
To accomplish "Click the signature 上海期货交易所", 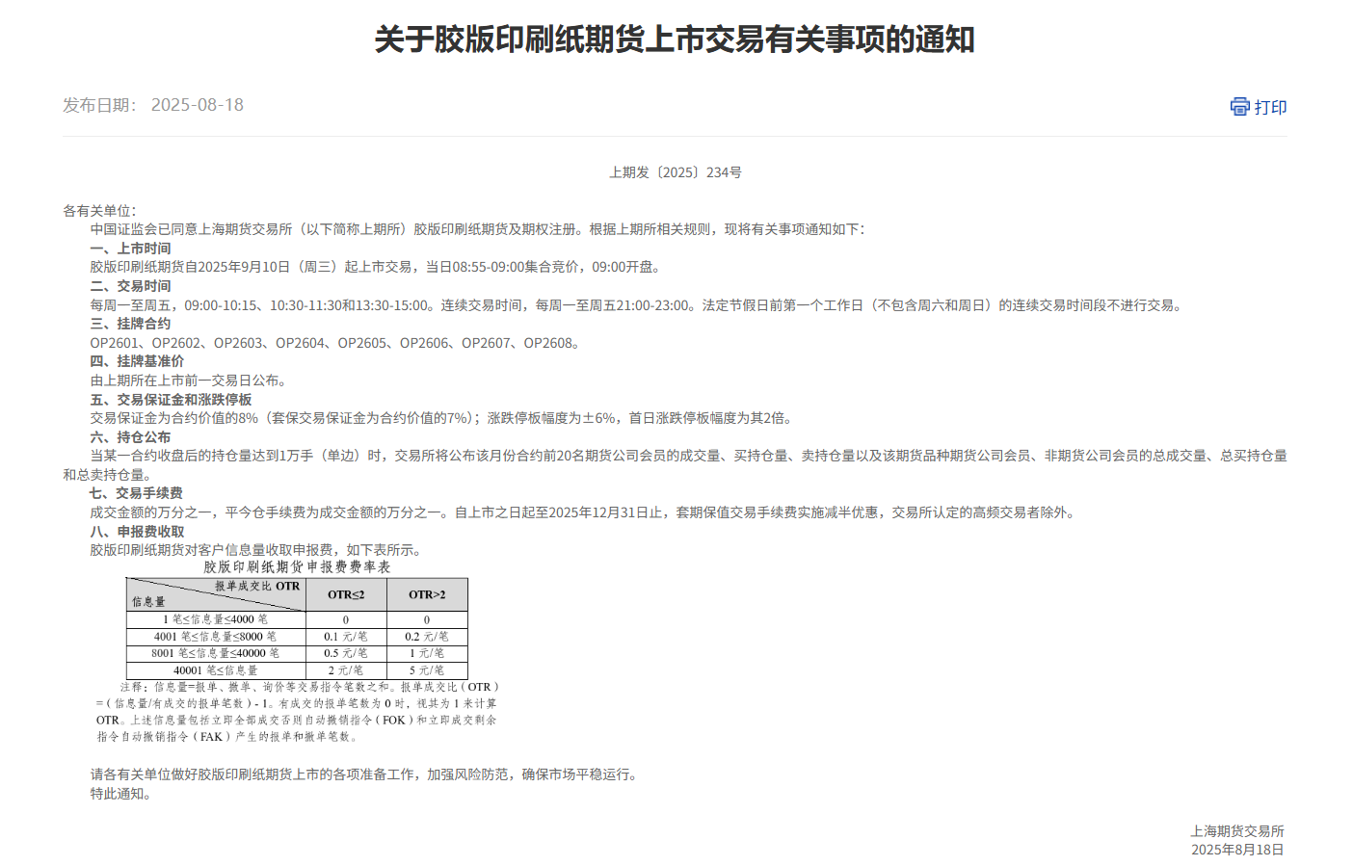I will (1238, 830).
